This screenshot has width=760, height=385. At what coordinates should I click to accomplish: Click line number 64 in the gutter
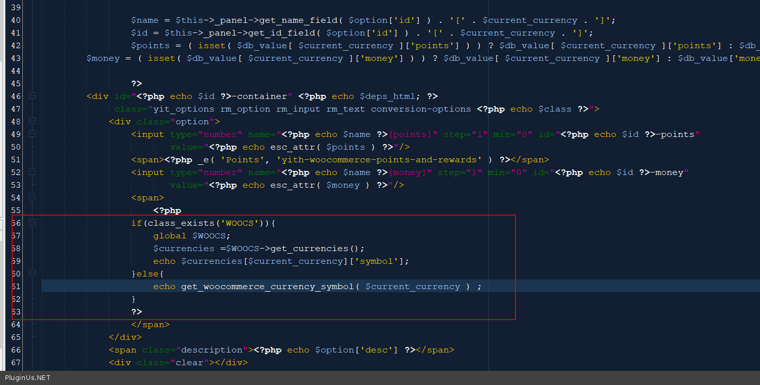click(x=15, y=325)
